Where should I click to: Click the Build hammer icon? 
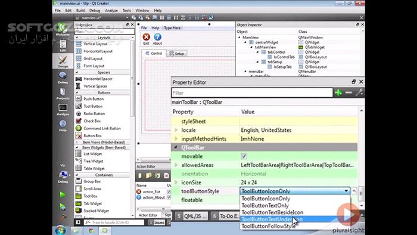(x=63, y=218)
